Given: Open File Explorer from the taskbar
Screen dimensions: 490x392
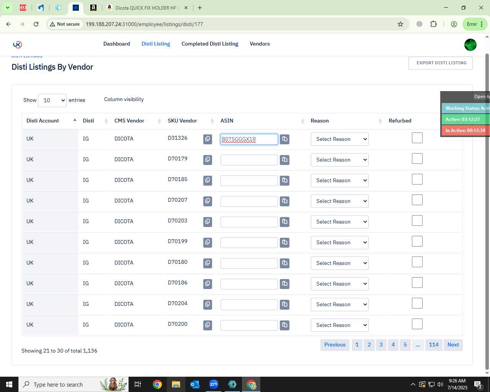Looking at the screenshot, I should (x=176, y=384).
